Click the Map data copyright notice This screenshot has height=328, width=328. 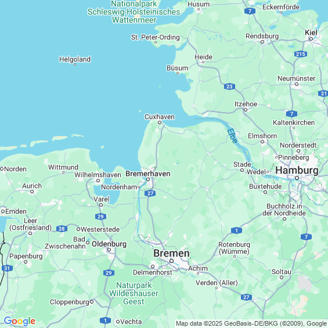(251, 323)
